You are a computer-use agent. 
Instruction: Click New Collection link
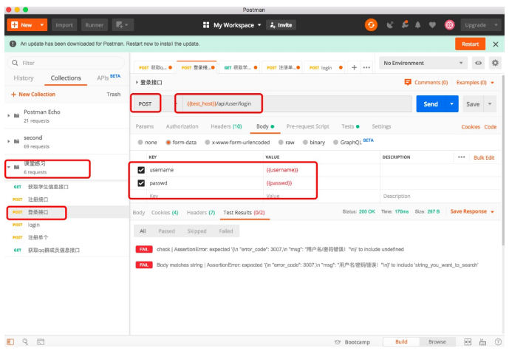pyautogui.click(x=33, y=94)
